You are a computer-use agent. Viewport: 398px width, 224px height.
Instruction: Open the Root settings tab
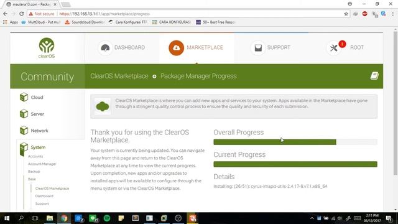tap(346, 47)
